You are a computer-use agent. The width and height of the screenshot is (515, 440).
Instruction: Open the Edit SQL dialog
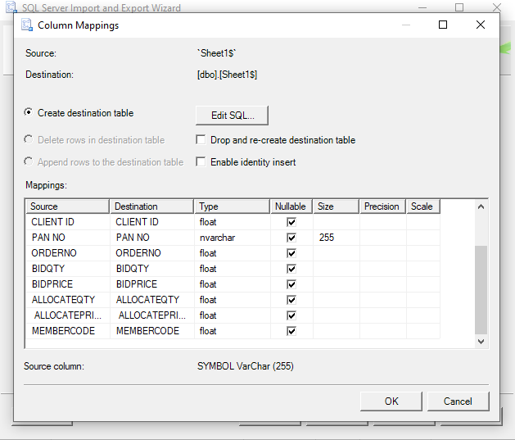tap(232, 116)
